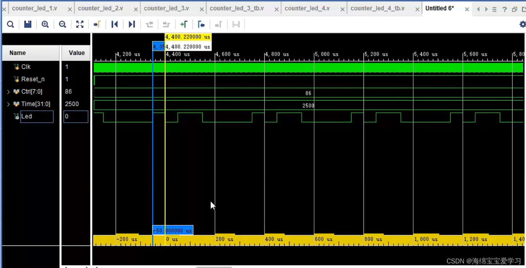Close the counter_led_4.v tab
Image resolution: width=526 pixels, height=268 pixels.
(x=342, y=10)
